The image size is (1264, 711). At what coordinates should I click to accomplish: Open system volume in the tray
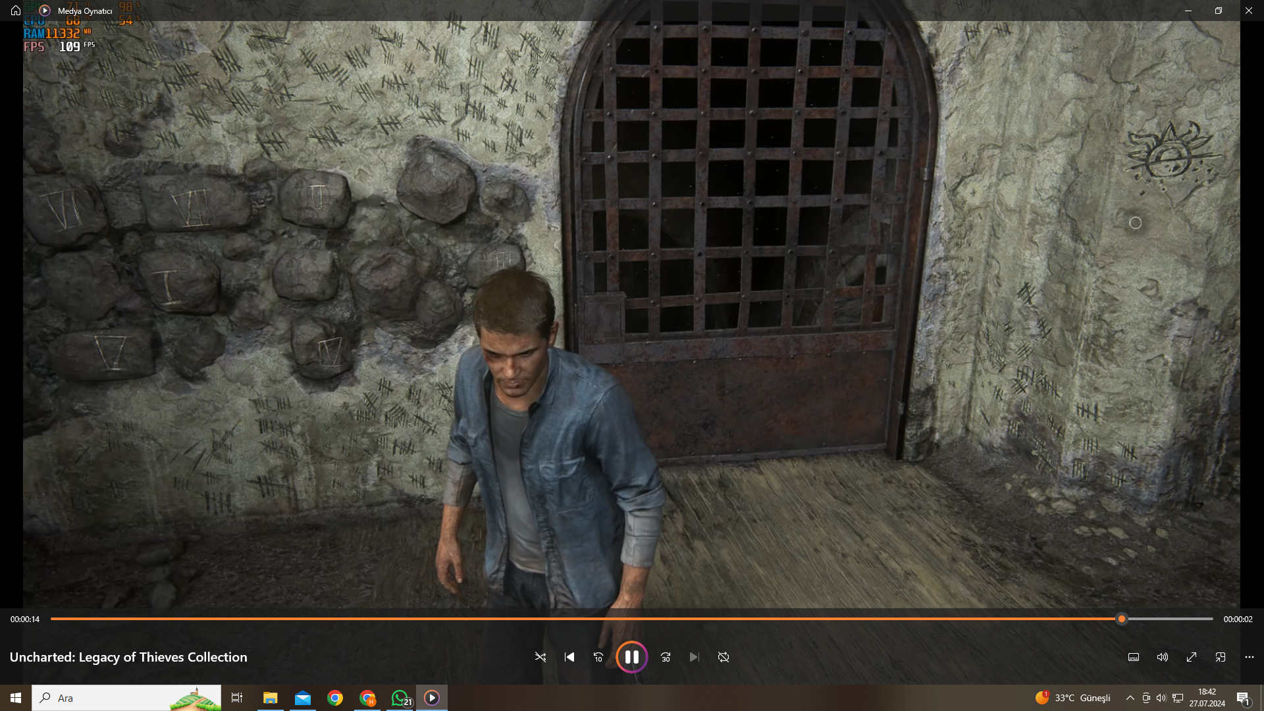pyautogui.click(x=1161, y=698)
